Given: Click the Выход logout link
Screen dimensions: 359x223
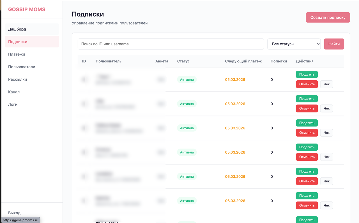Looking at the screenshot, I should pos(14,213).
